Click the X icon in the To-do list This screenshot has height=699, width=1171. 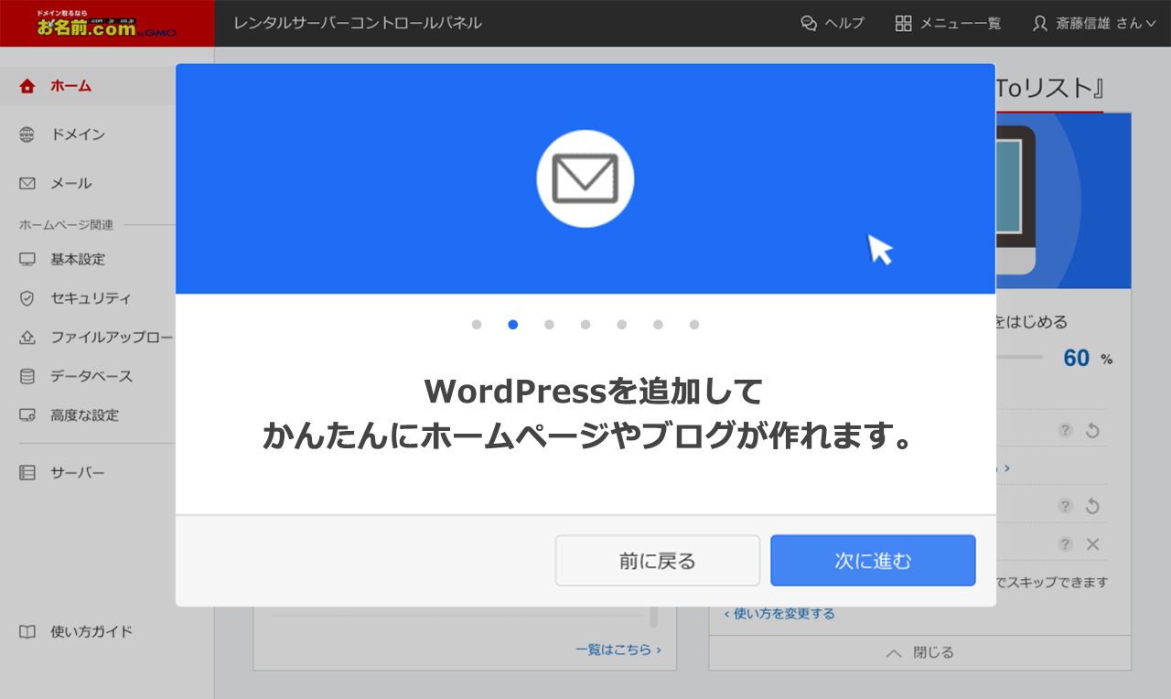(1092, 544)
